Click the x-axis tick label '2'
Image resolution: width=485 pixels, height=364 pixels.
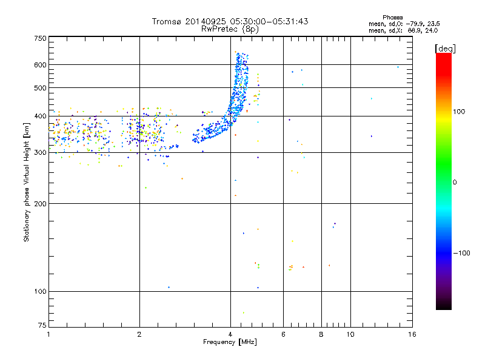[139, 334]
